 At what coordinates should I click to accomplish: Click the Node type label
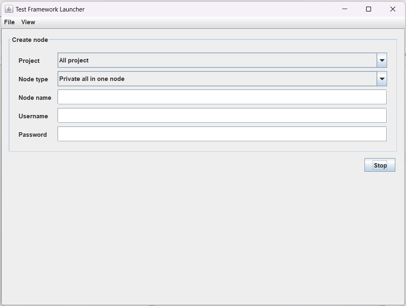pos(33,79)
